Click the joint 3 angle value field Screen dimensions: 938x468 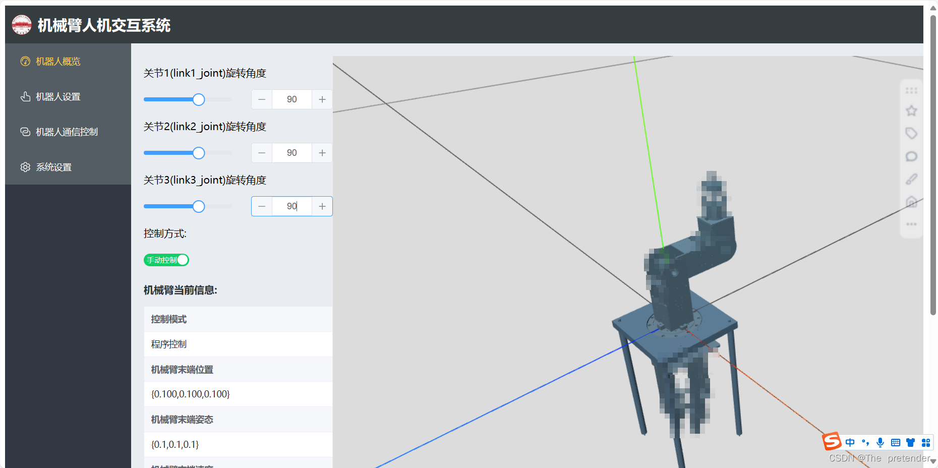click(291, 206)
